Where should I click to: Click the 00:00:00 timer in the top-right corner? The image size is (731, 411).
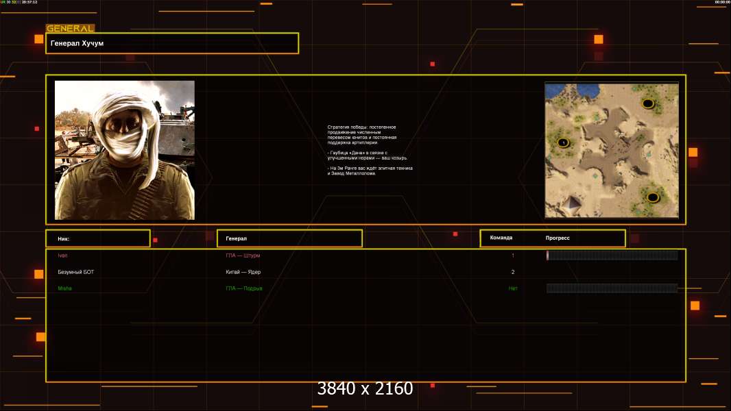[x=722, y=2]
